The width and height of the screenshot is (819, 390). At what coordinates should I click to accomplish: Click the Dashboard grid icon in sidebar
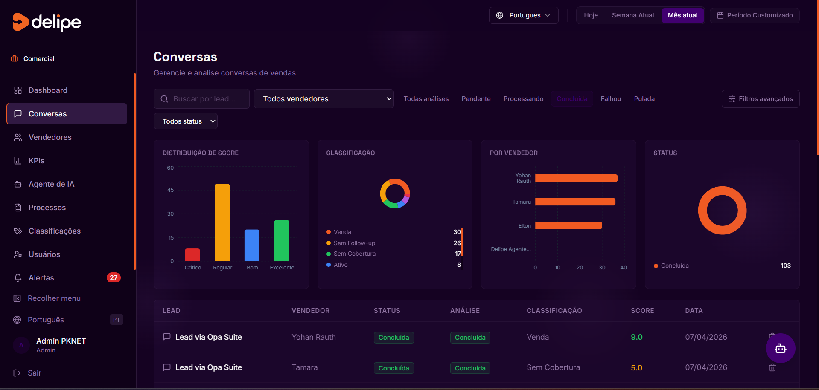18,90
